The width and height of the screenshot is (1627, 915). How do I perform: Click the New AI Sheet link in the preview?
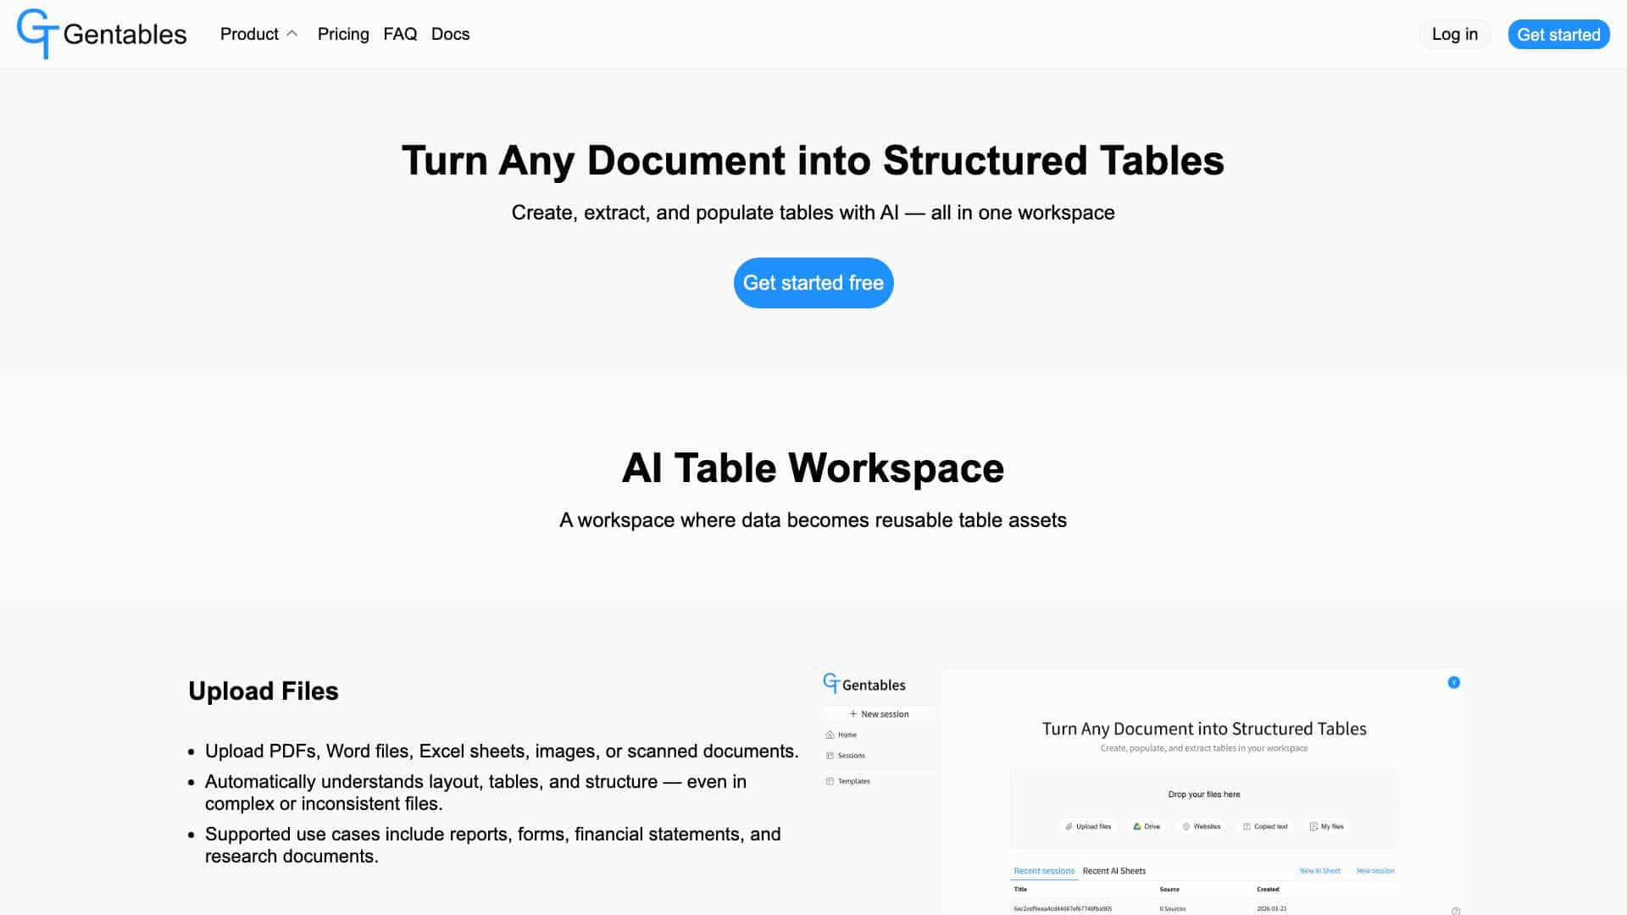coord(1320,871)
